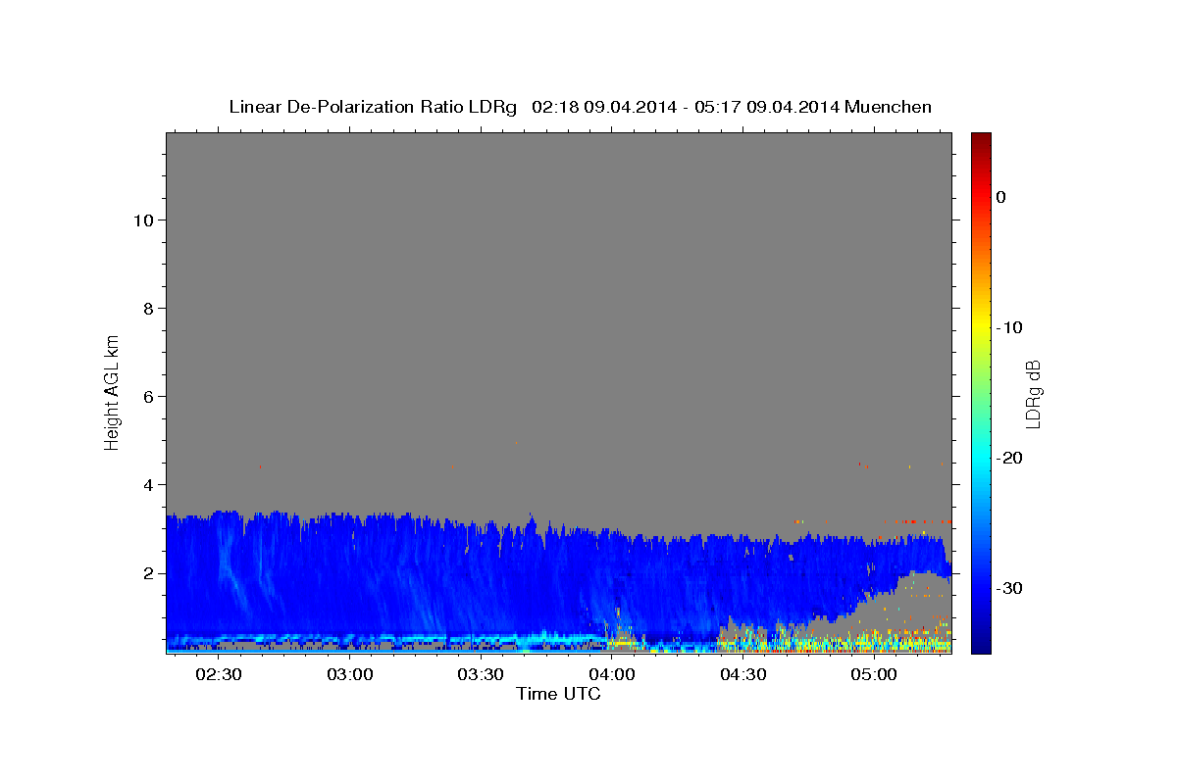Image resolution: width=1177 pixels, height=784 pixels.
Task: Click the height tick label 6
Action: click(146, 396)
